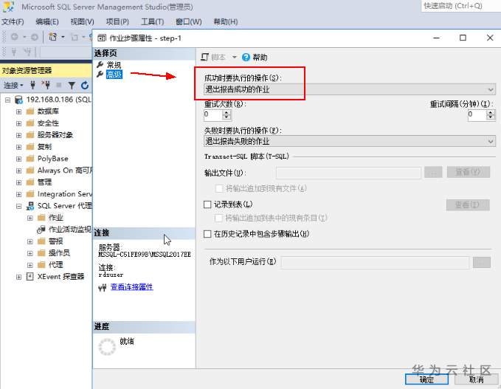Click the browse button for 输出文件
This screenshot has width=501, height=389.
[433, 172]
